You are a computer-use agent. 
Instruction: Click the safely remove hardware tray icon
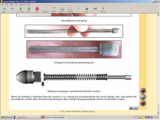point(138,118)
